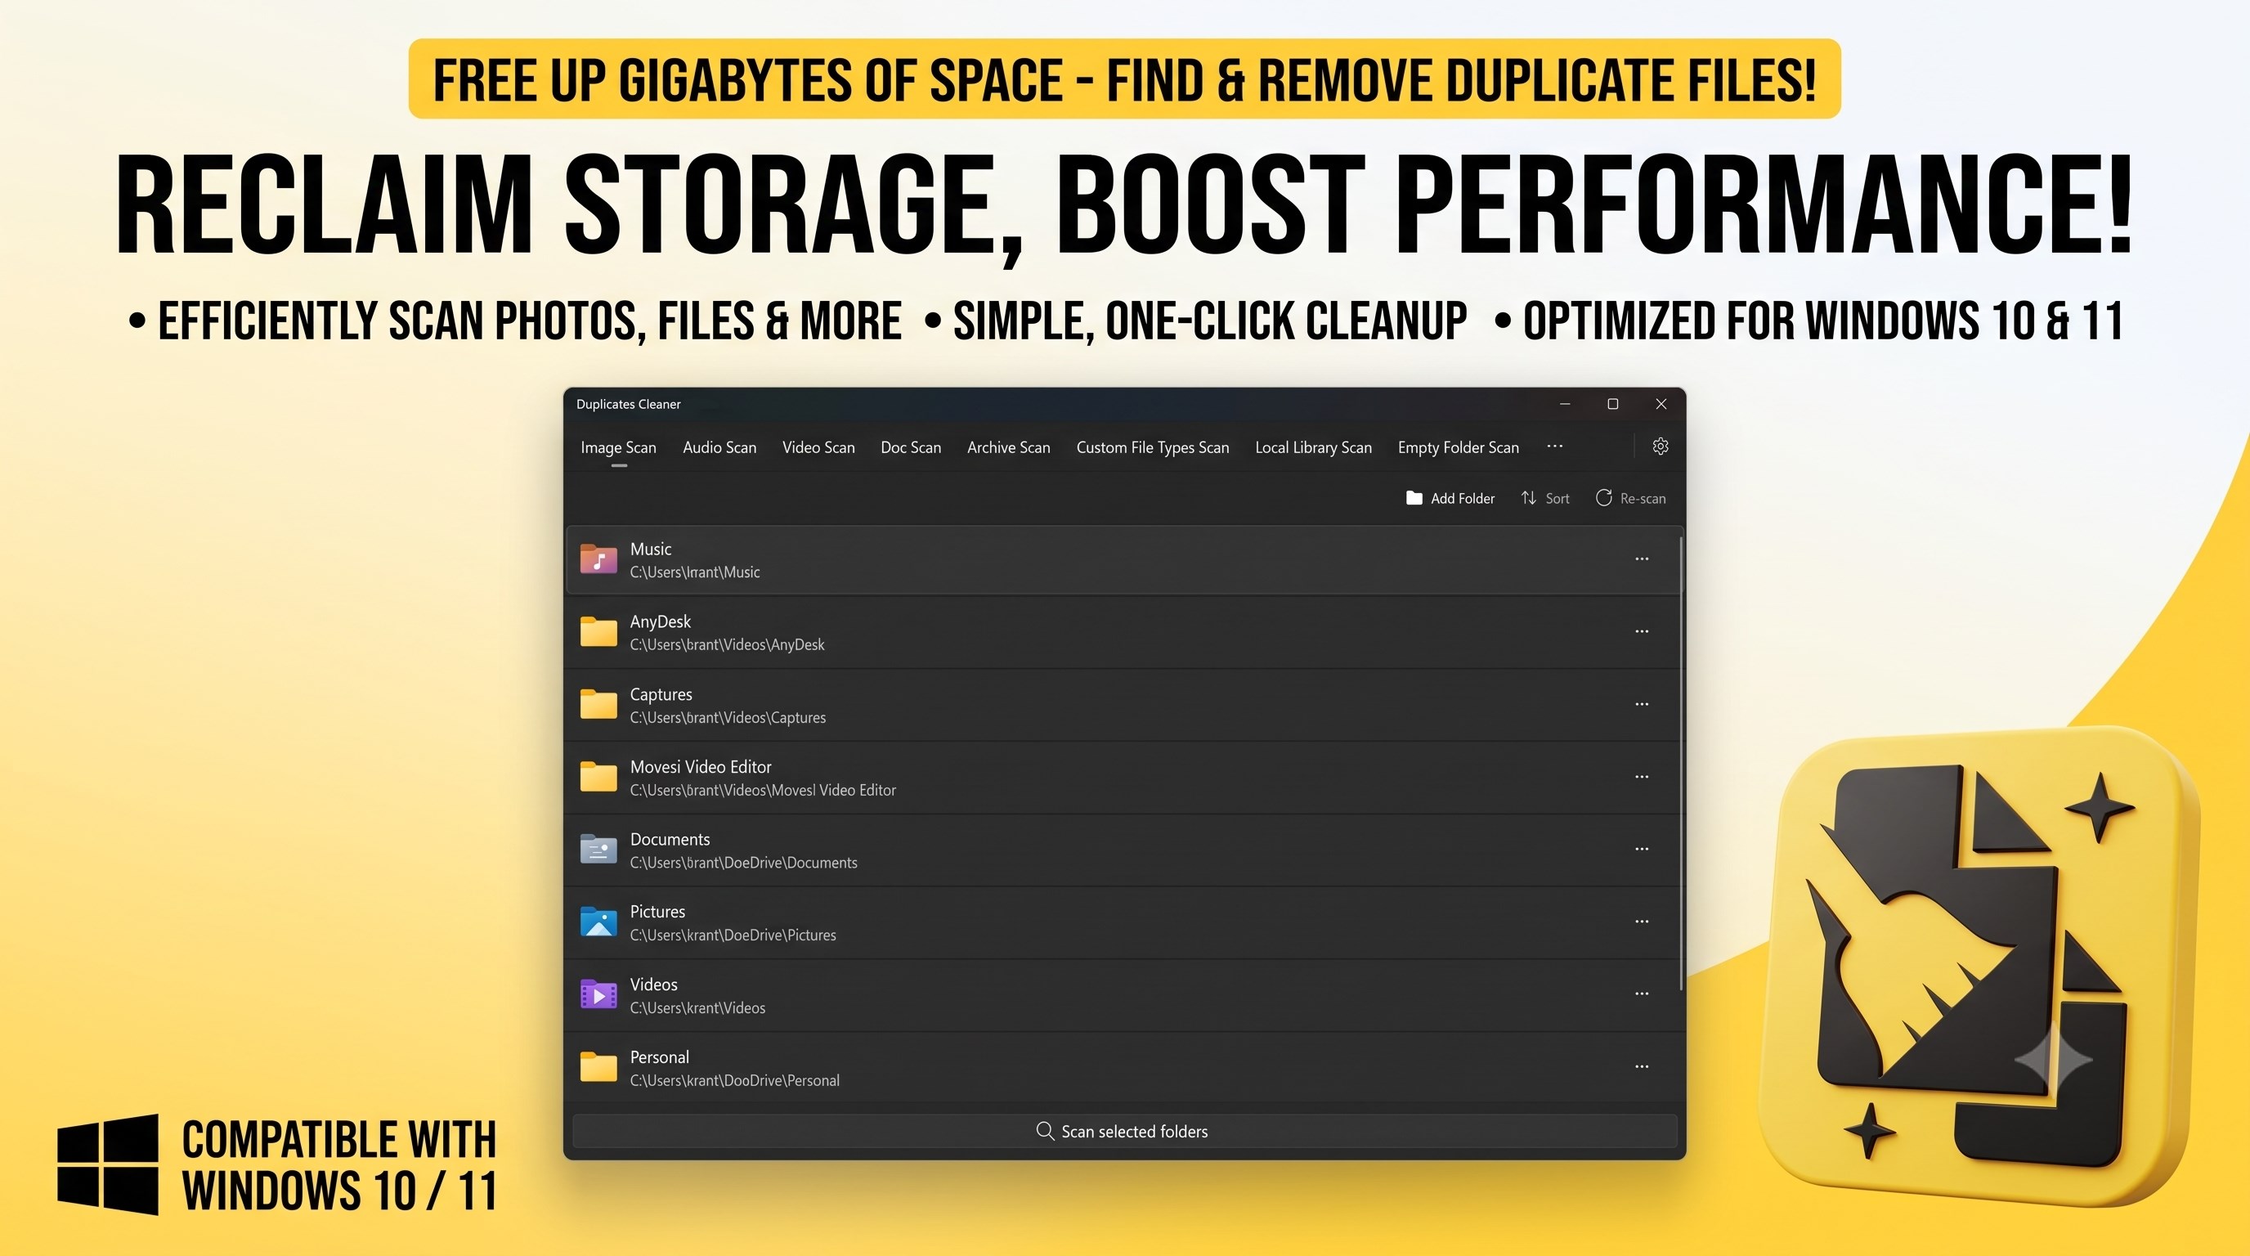Click the AnyDesk folder icon
This screenshot has height=1256, width=2250.
click(599, 631)
